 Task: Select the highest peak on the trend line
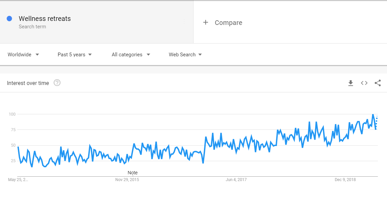[x=373, y=114]
